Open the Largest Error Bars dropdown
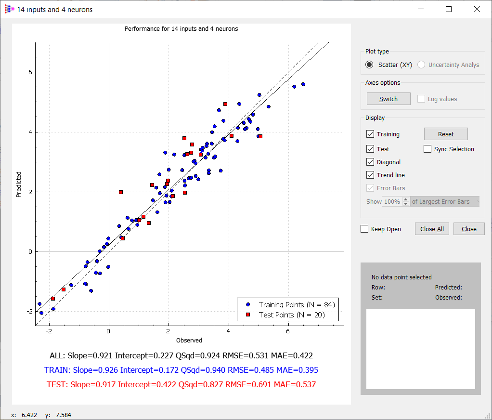The height and width of the screenshot is (420, 492). (445, 201)
